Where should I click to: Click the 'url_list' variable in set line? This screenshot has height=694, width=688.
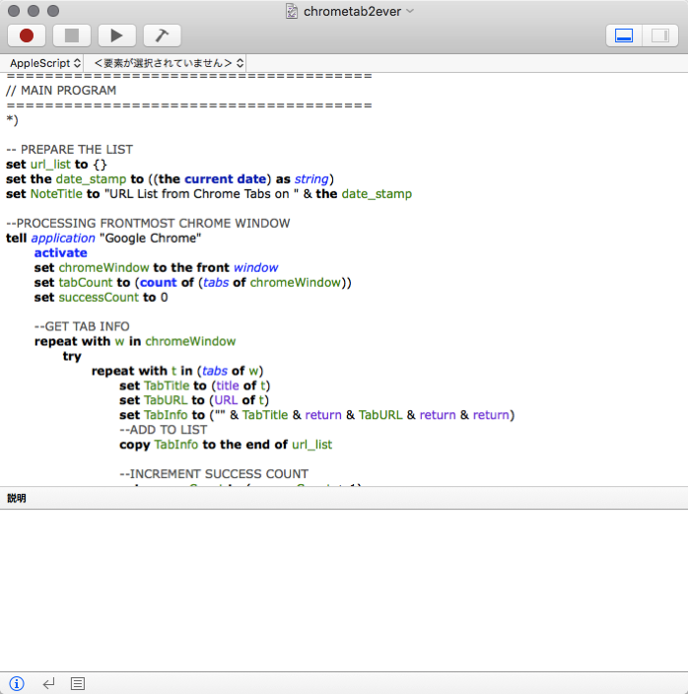[50, 165]
